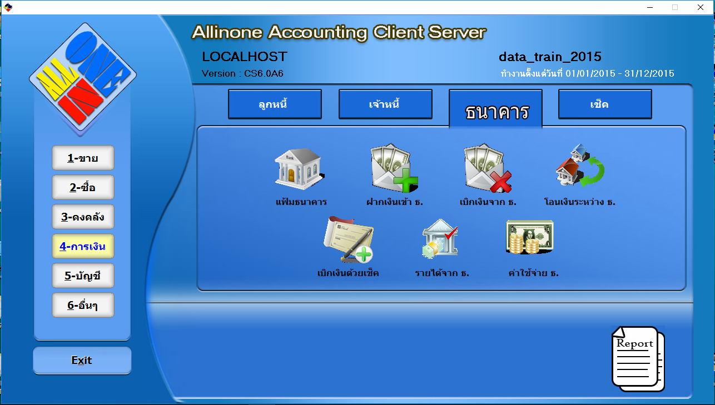Open the Report documents icon
The width and height of the screenshot is (715, 405).
pos(638,359)
